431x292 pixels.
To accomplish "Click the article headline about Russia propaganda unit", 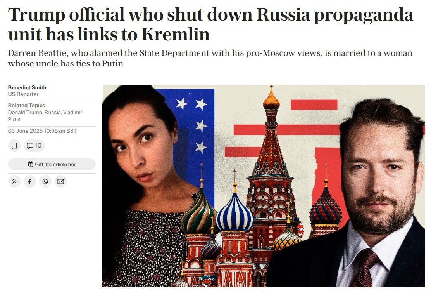I will 210,24.
